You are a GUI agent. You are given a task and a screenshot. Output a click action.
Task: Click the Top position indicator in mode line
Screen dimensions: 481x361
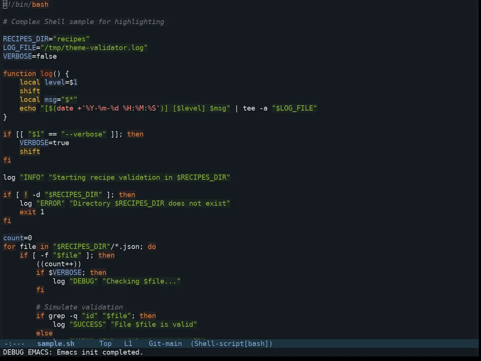[105, 343]
